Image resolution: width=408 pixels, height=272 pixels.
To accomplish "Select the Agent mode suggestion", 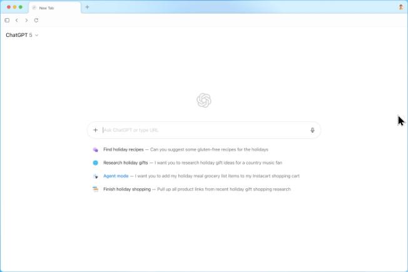I will [x=196, y=176].
